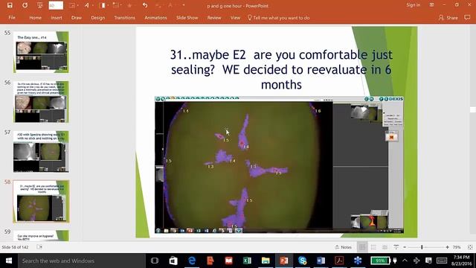Save the presentation from Quick Access Toolbar
The image size is (476, 268).
pos(10,5)
